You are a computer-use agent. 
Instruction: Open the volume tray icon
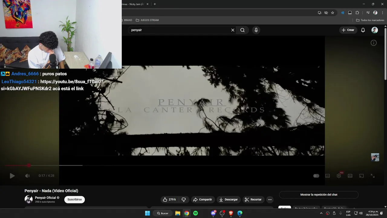[x=361, y=213]
